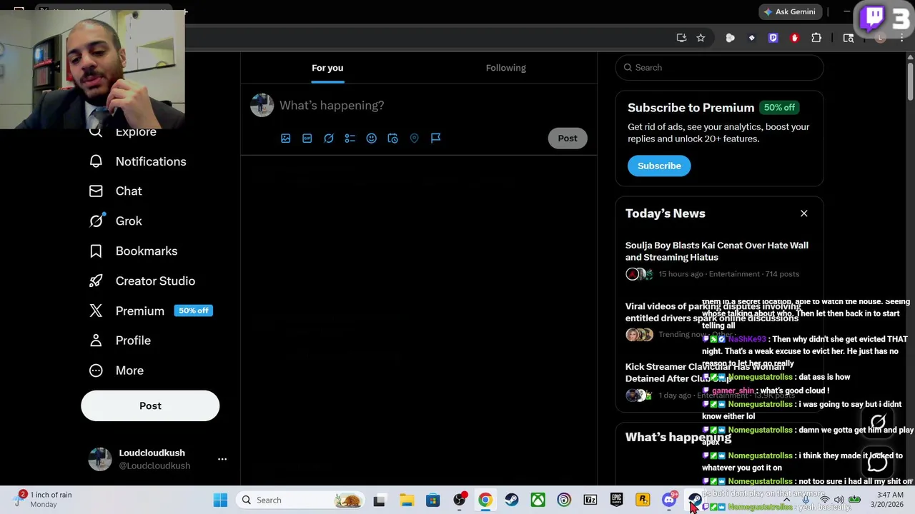Click the purple P extension icon
Viewport: 915px width, 514px height.
773,38
